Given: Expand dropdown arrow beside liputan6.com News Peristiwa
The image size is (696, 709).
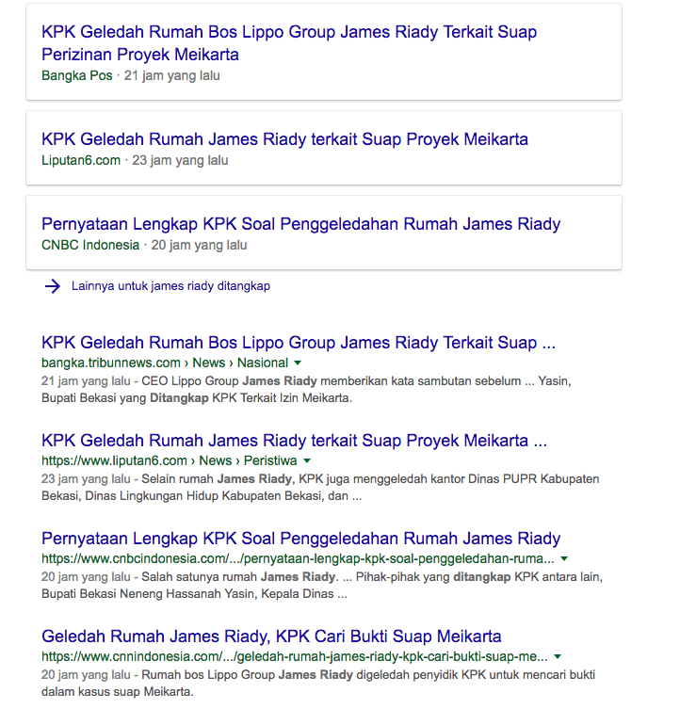Looking at the screenshot, I should pyautogui.click(x=307, y=461).
